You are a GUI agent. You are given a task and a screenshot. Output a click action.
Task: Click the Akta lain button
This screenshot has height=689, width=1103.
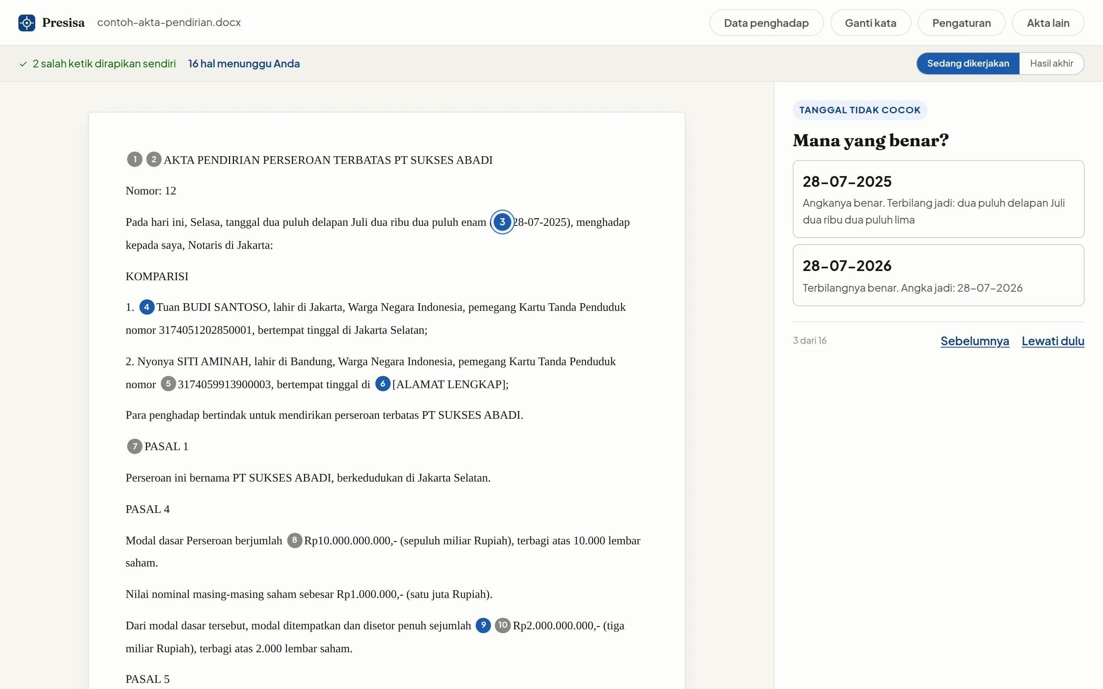tap(1048, 23)
